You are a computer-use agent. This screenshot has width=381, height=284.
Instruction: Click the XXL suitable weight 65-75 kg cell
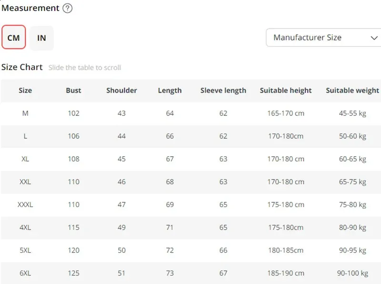click(x=352, y=181)
